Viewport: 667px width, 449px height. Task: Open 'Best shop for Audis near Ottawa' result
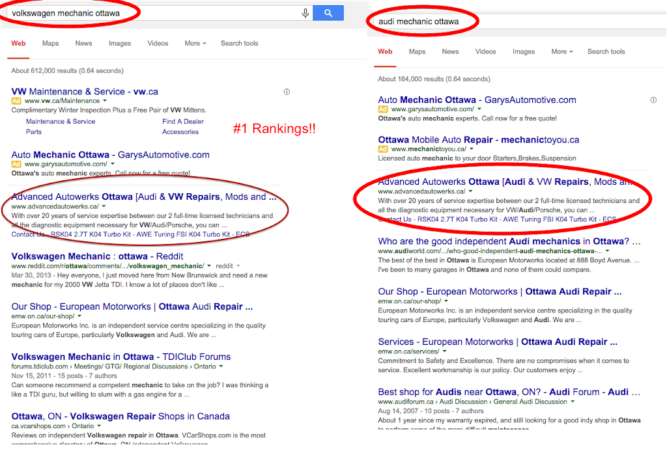pyautogui.click(x=509, y=392)
